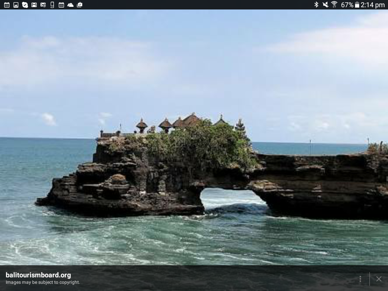Viewport: 388px width, 291px height.
Task: Tap the muted sound status icon
Action: coord(325,5)
